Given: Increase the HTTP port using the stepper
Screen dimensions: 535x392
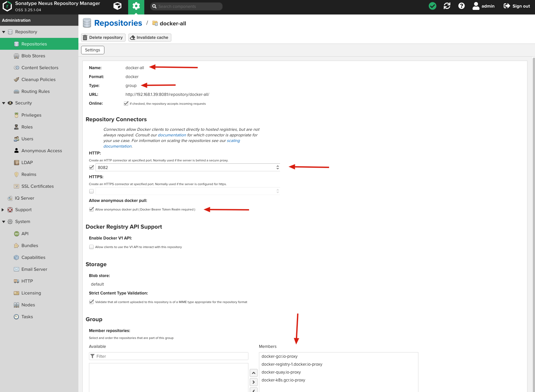Looking at the screenshot, I should tap(278, 166).
